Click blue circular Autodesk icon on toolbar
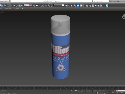The height and width of the screenshot is (94, 125). pyautogui.click(x=107, y=6)
